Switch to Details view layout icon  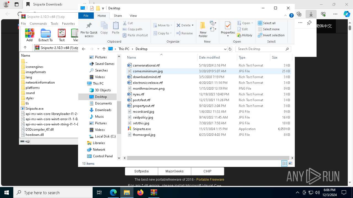point(284,164)
